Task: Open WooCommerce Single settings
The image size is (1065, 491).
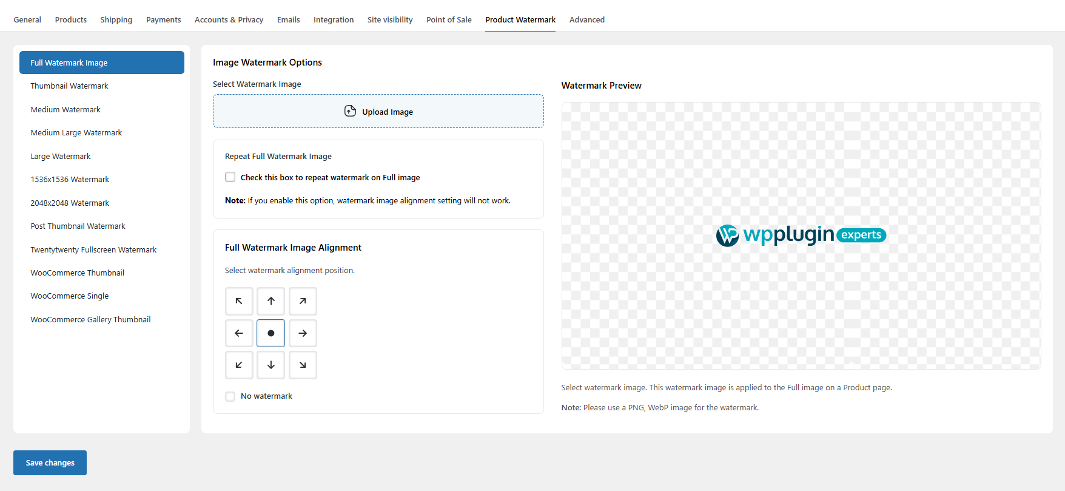Action: [70, 296]
